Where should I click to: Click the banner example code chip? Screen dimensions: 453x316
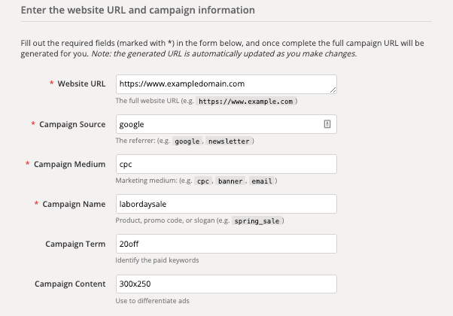pos(230,181)
